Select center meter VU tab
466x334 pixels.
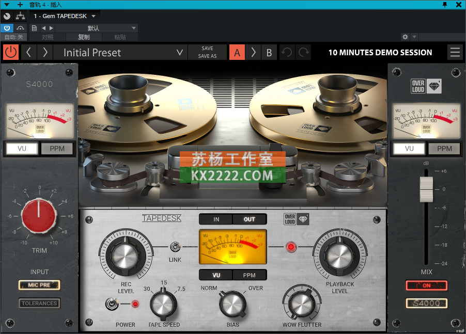pos(216,275)
